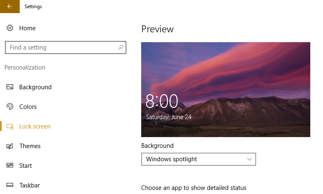
Task: Select the Lock screen section
Action: 35,126
